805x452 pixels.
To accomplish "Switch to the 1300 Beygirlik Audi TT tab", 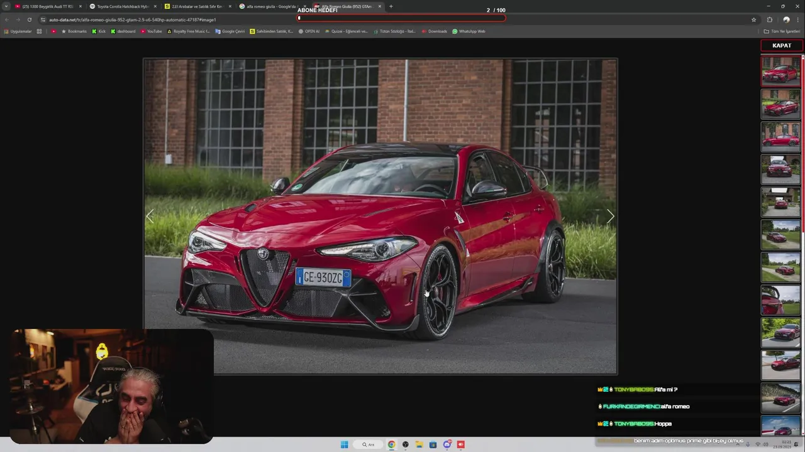I will (x=48, y=6).
